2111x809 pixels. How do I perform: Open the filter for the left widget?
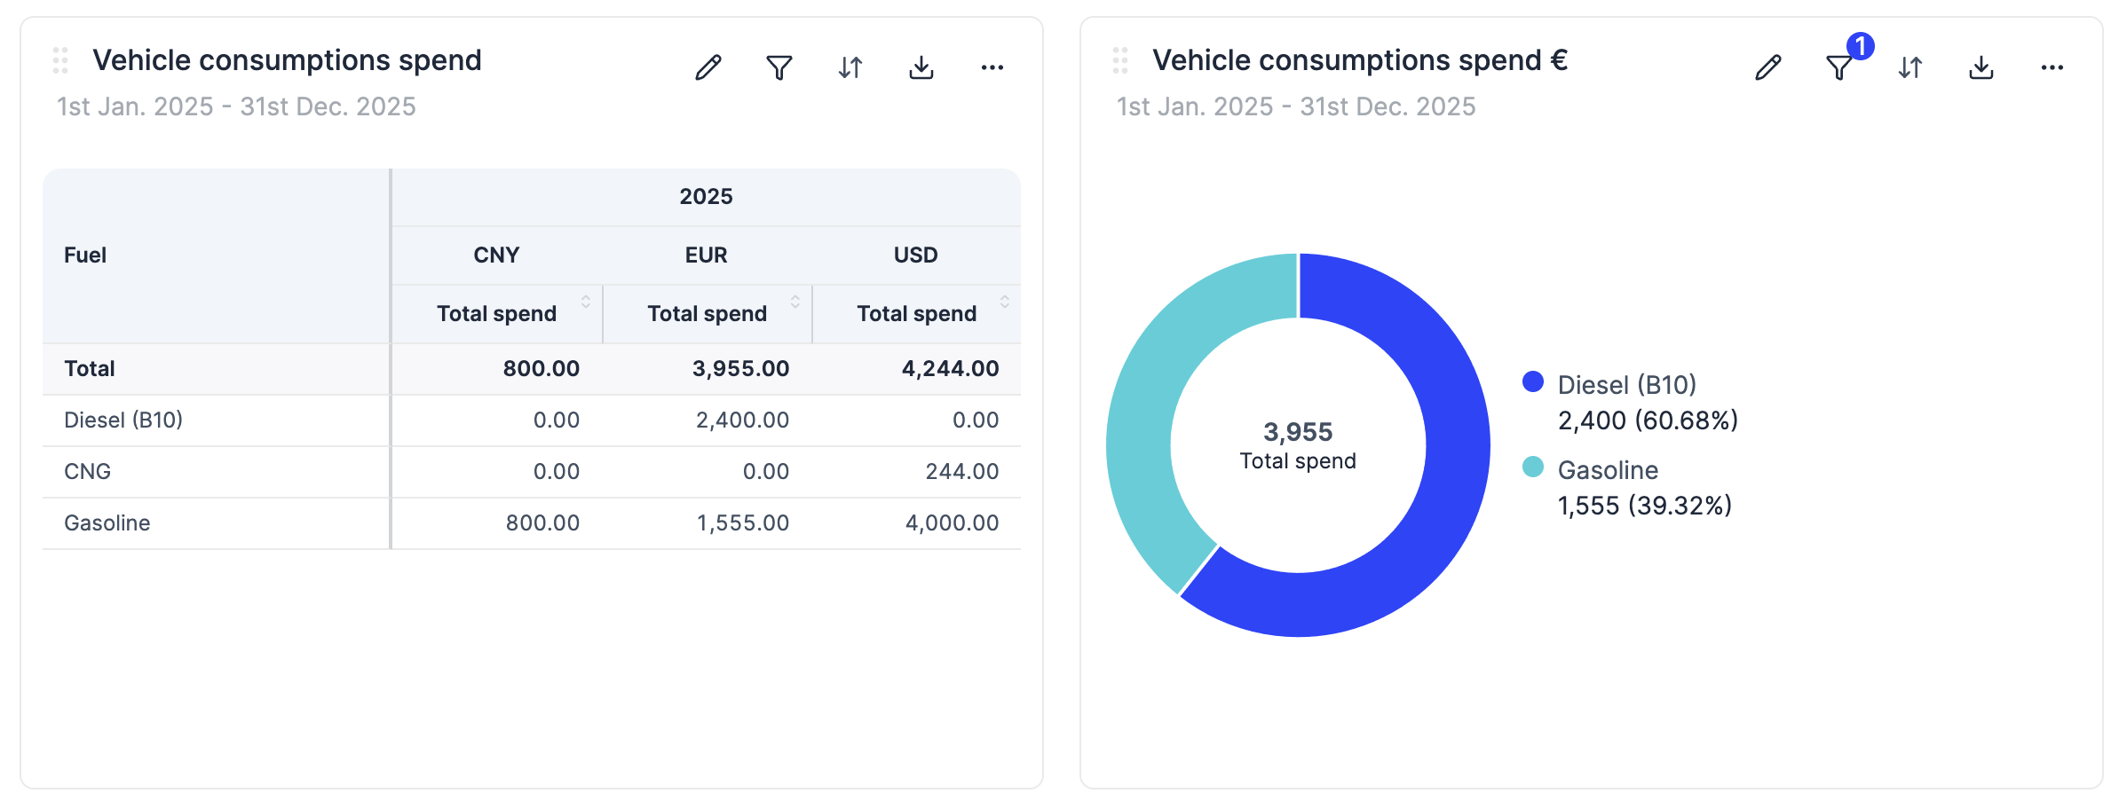779,67
